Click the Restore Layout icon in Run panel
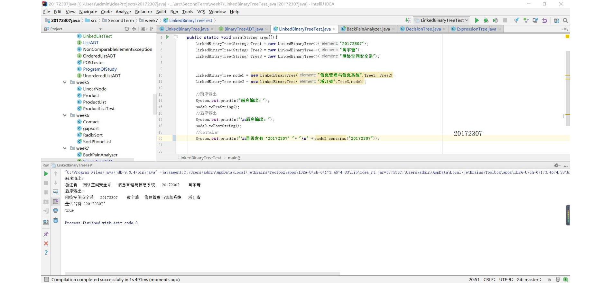 tap(46, 222)
